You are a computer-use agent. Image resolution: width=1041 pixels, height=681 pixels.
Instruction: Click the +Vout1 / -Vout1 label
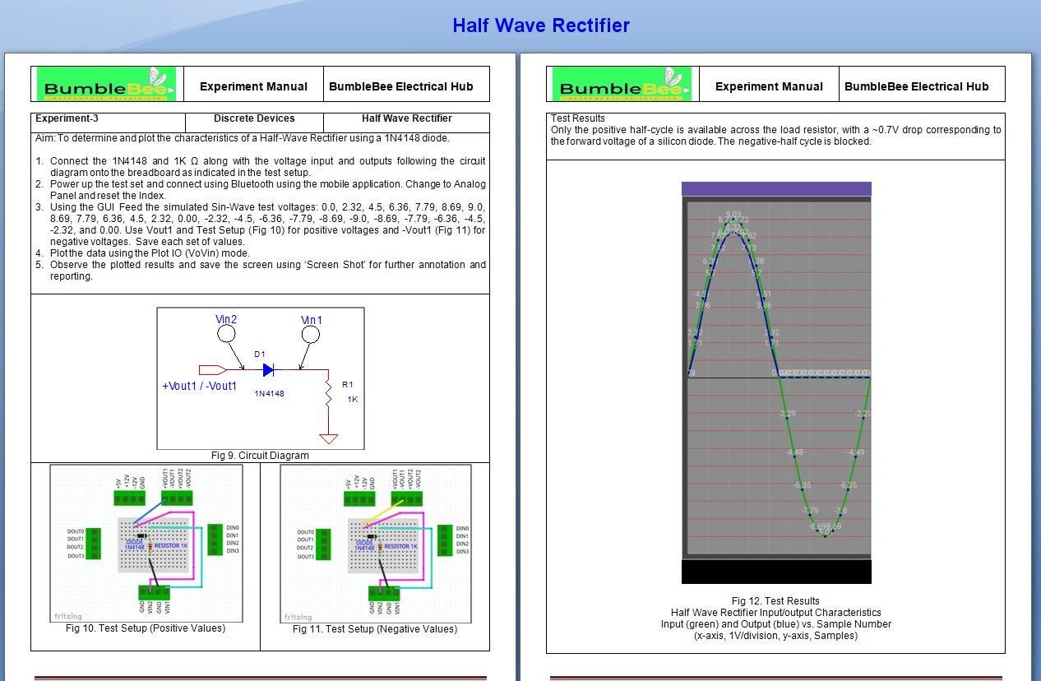[200, 386]
